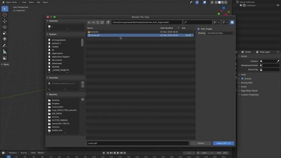Switch to solid viewport shading
Screen dimensions: 281x158
pyautogui.click(x=220, y=2)
